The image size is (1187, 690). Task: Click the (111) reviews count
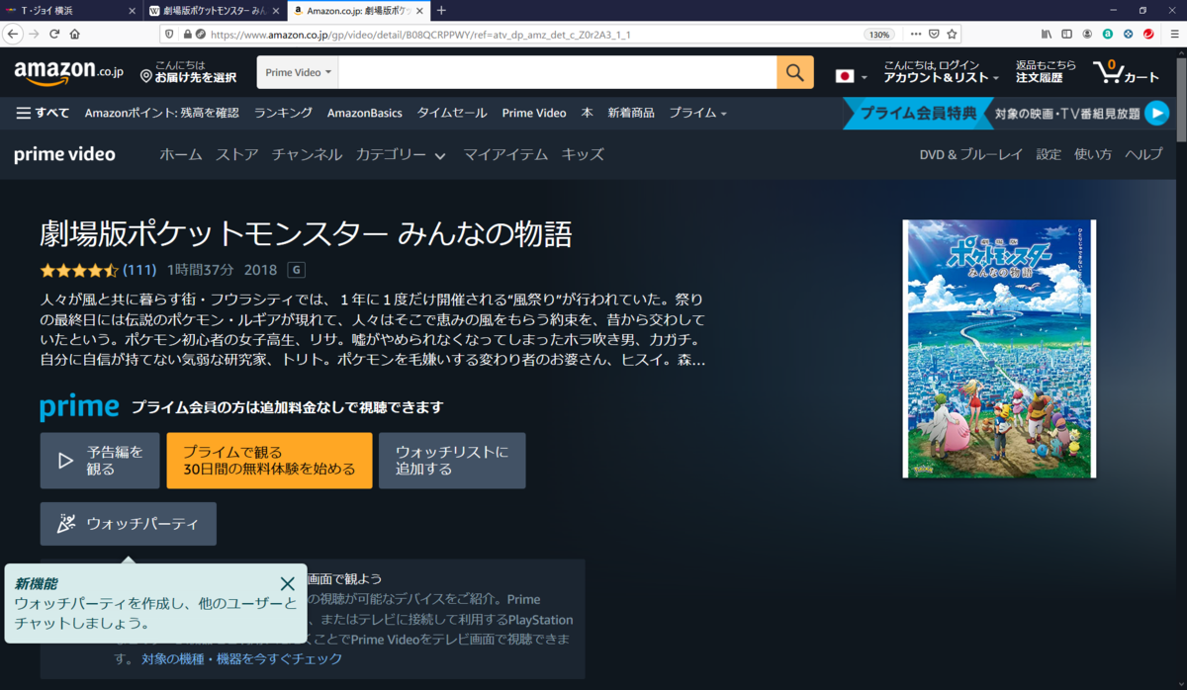point(139,270)
